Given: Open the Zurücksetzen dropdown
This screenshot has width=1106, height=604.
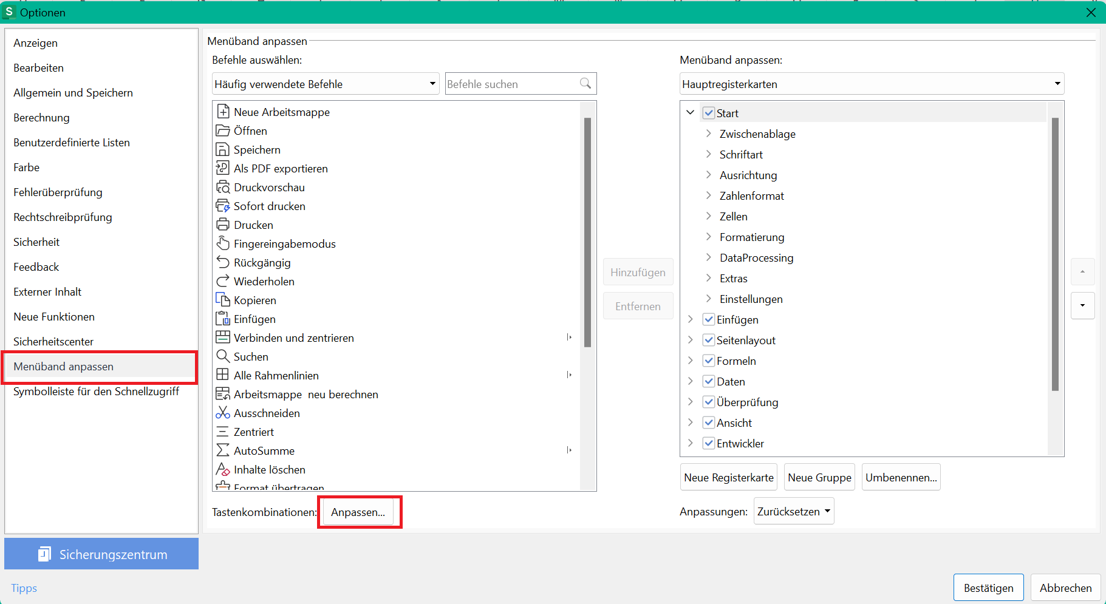Looking at the screenshot, I should (x=794, y=511).
